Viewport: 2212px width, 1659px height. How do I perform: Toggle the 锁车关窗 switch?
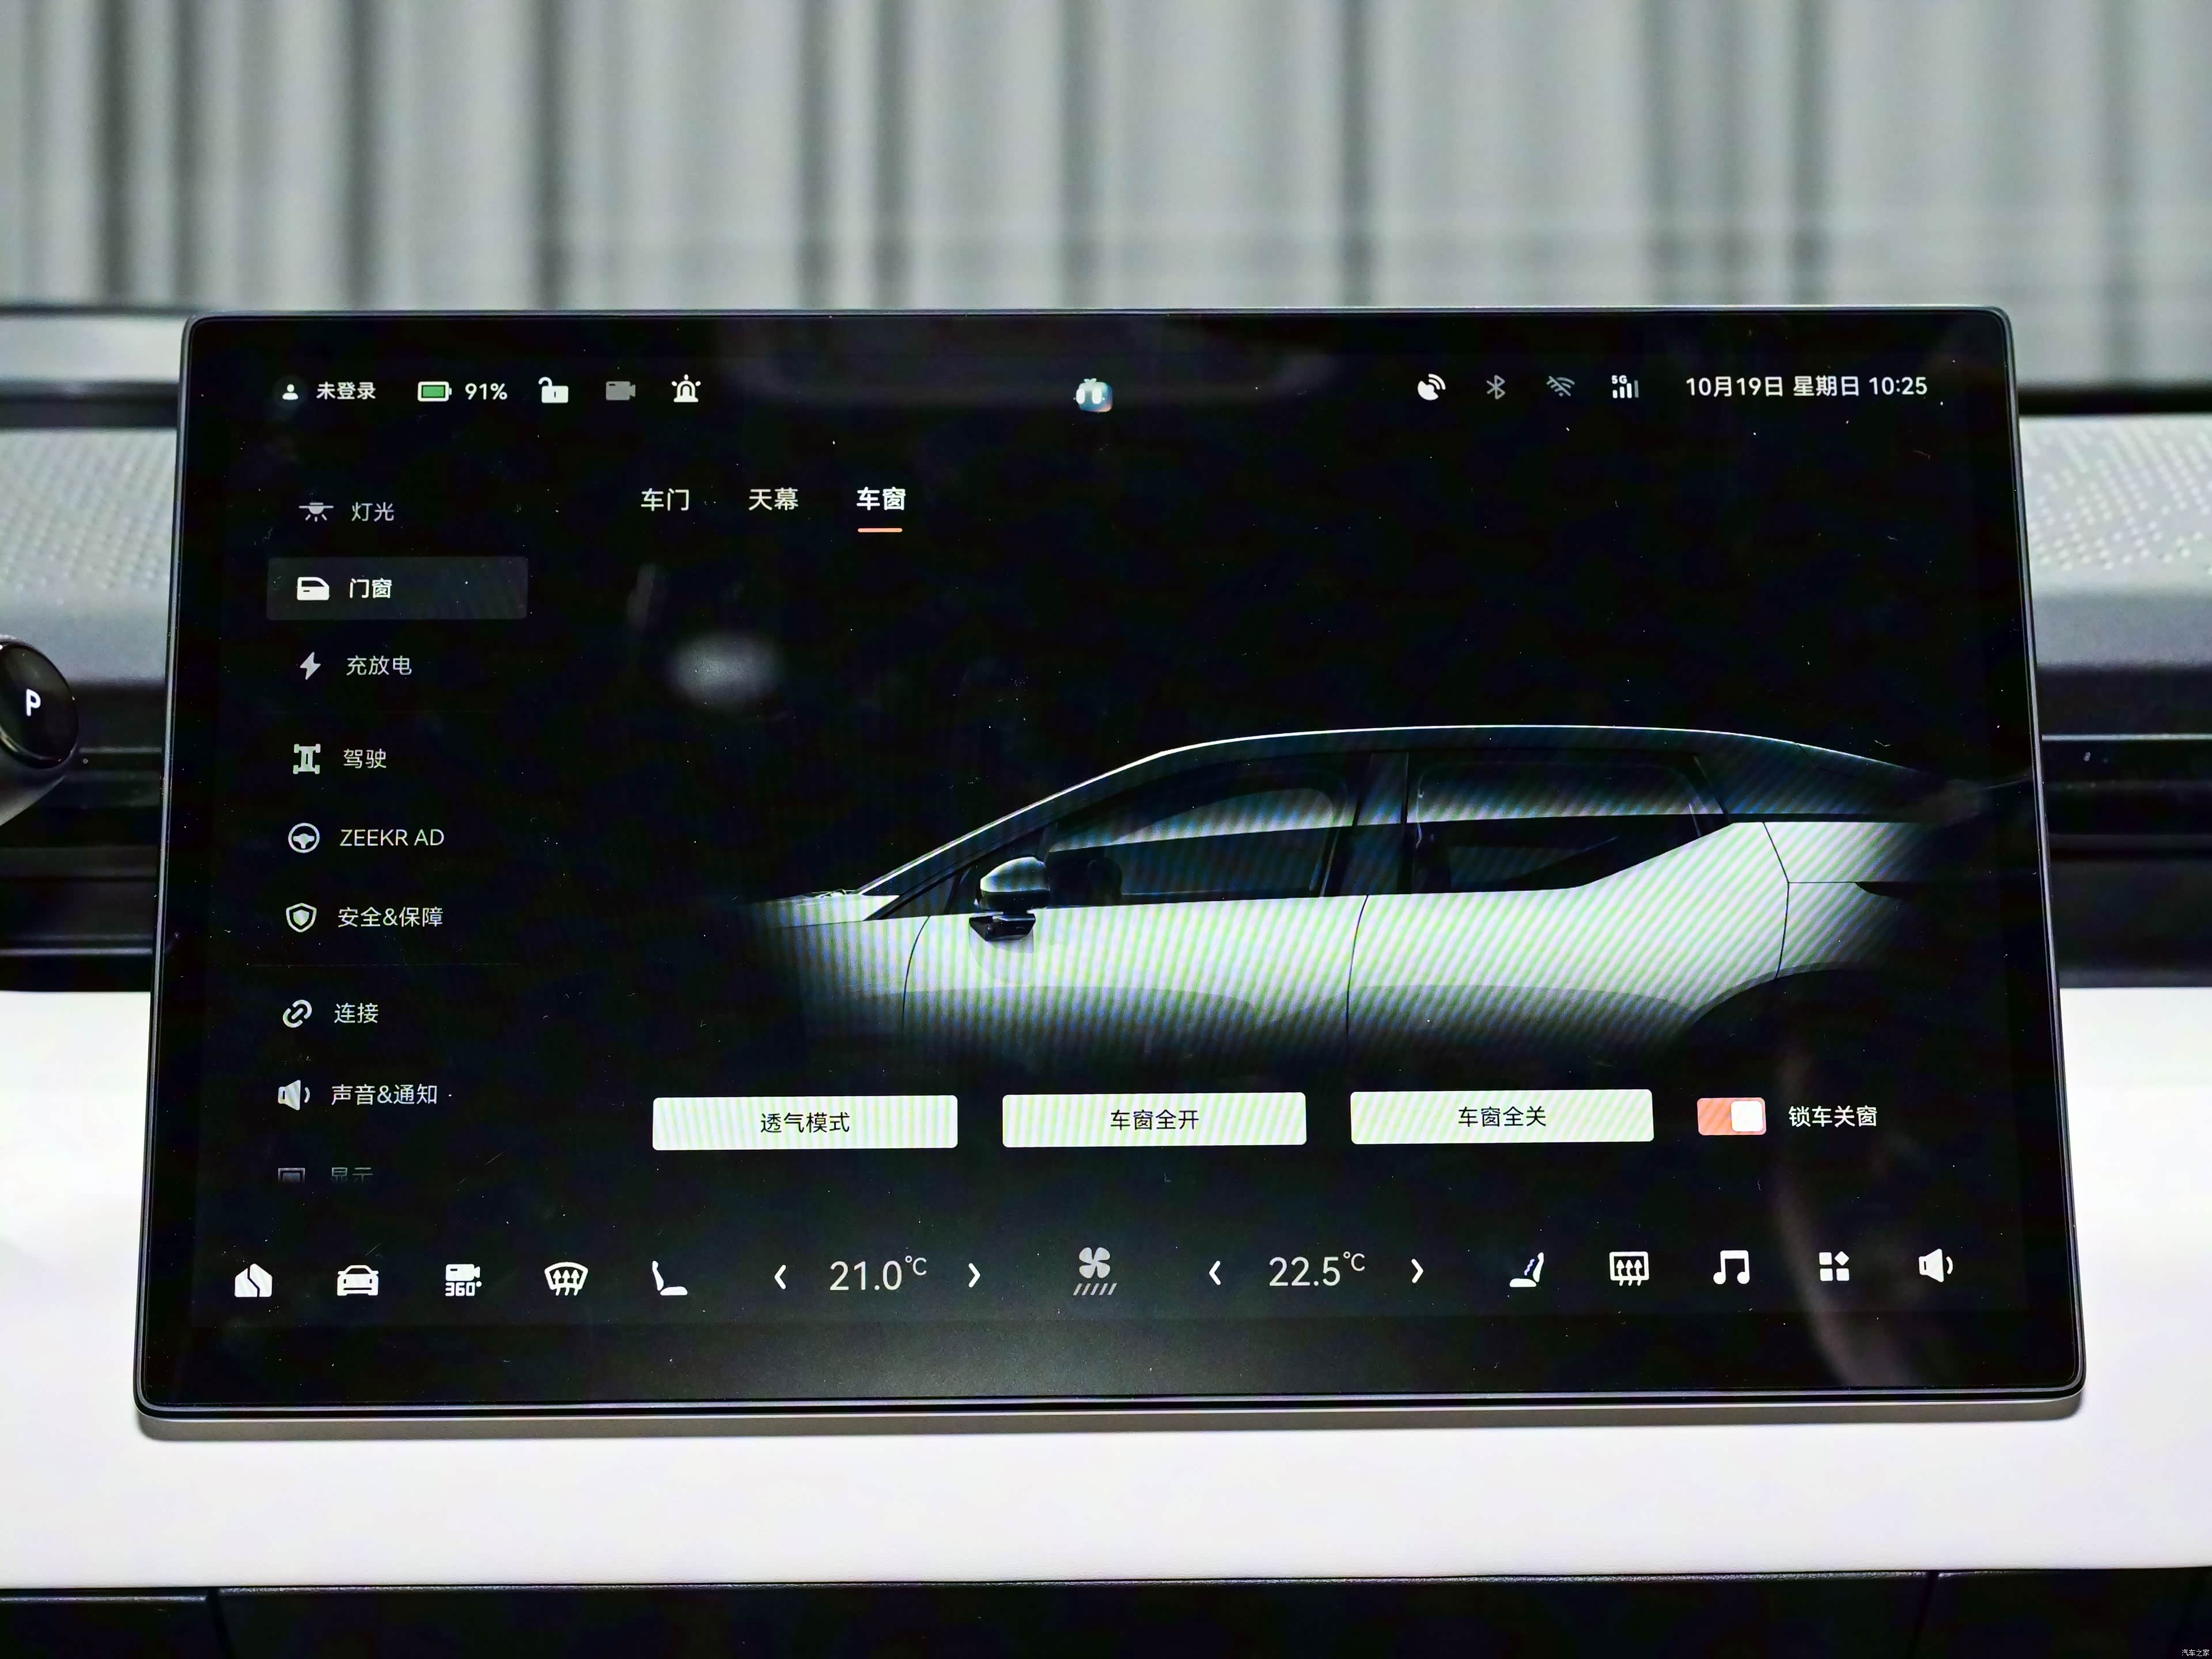tap(1731, 1116)
